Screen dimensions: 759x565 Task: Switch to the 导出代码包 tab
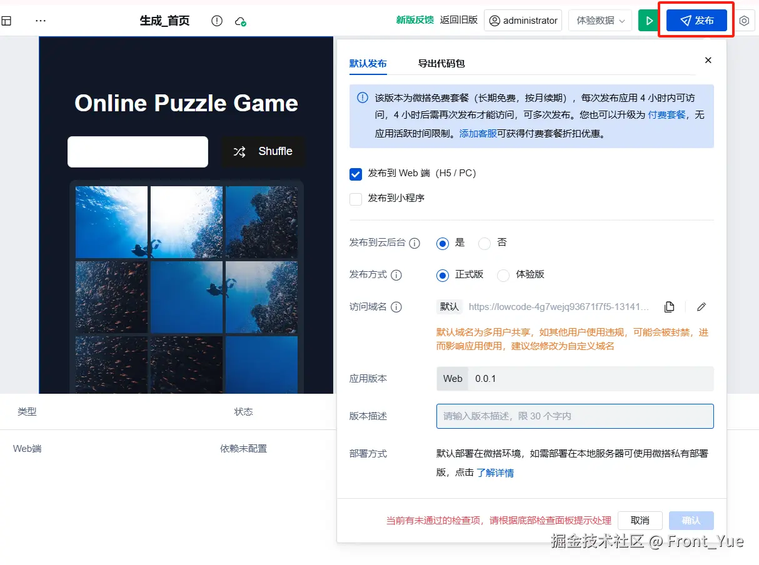[x=441, y=63]
